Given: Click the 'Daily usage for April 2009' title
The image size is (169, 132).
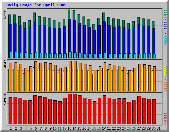Looking at the screenshot, I should coord(36,5).
